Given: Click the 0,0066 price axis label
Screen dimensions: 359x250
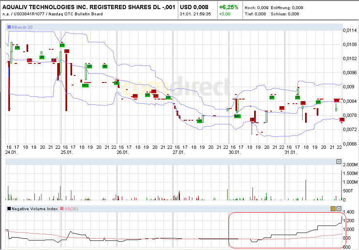Looking at the screenshot, I should pos(349,144).
